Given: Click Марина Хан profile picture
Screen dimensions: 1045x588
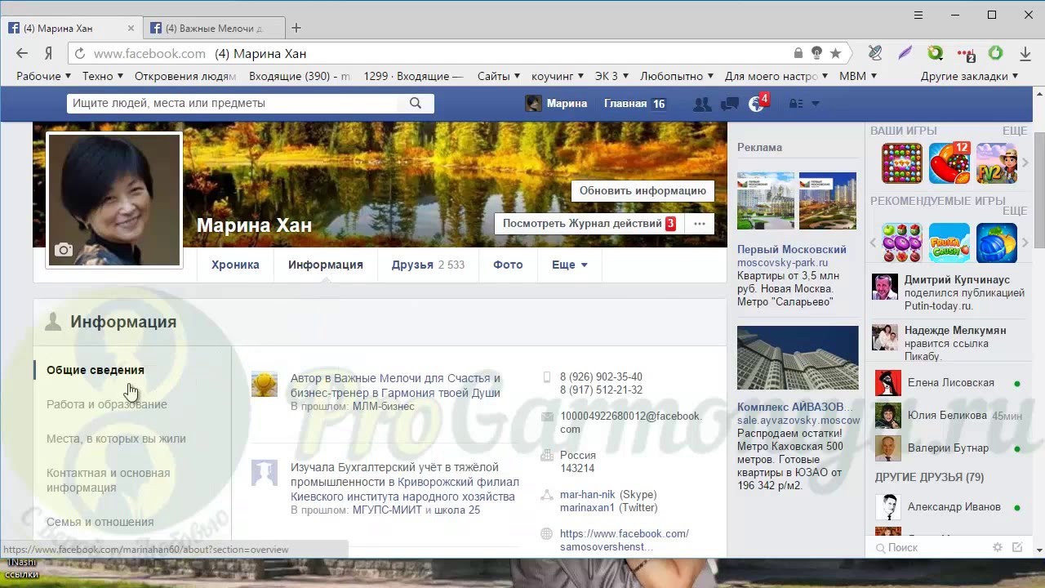Looking at the screenshot, I should (114, 200).
